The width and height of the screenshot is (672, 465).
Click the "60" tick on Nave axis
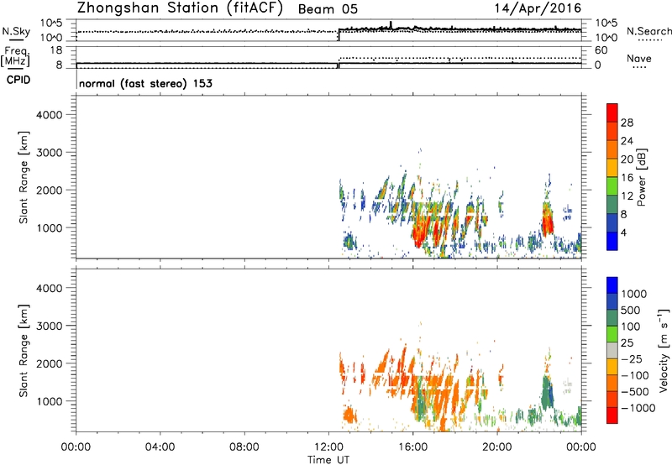point(601,50)
